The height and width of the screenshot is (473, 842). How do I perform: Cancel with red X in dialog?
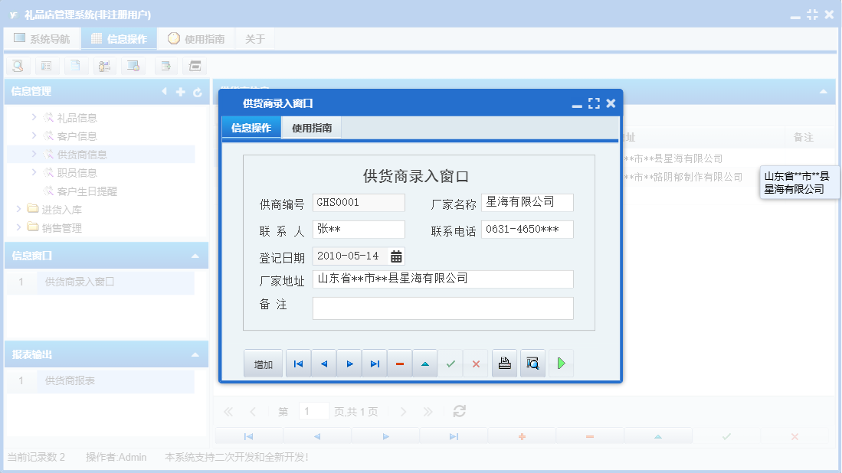[x=476, y=364]
